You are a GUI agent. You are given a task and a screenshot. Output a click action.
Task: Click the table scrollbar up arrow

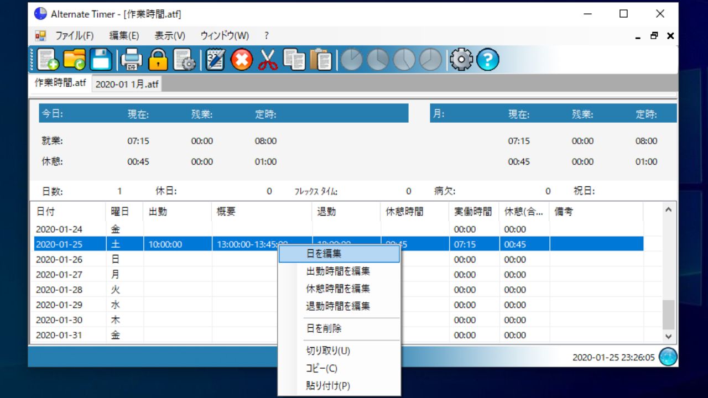pyautogui.click(x=669, y=210)
